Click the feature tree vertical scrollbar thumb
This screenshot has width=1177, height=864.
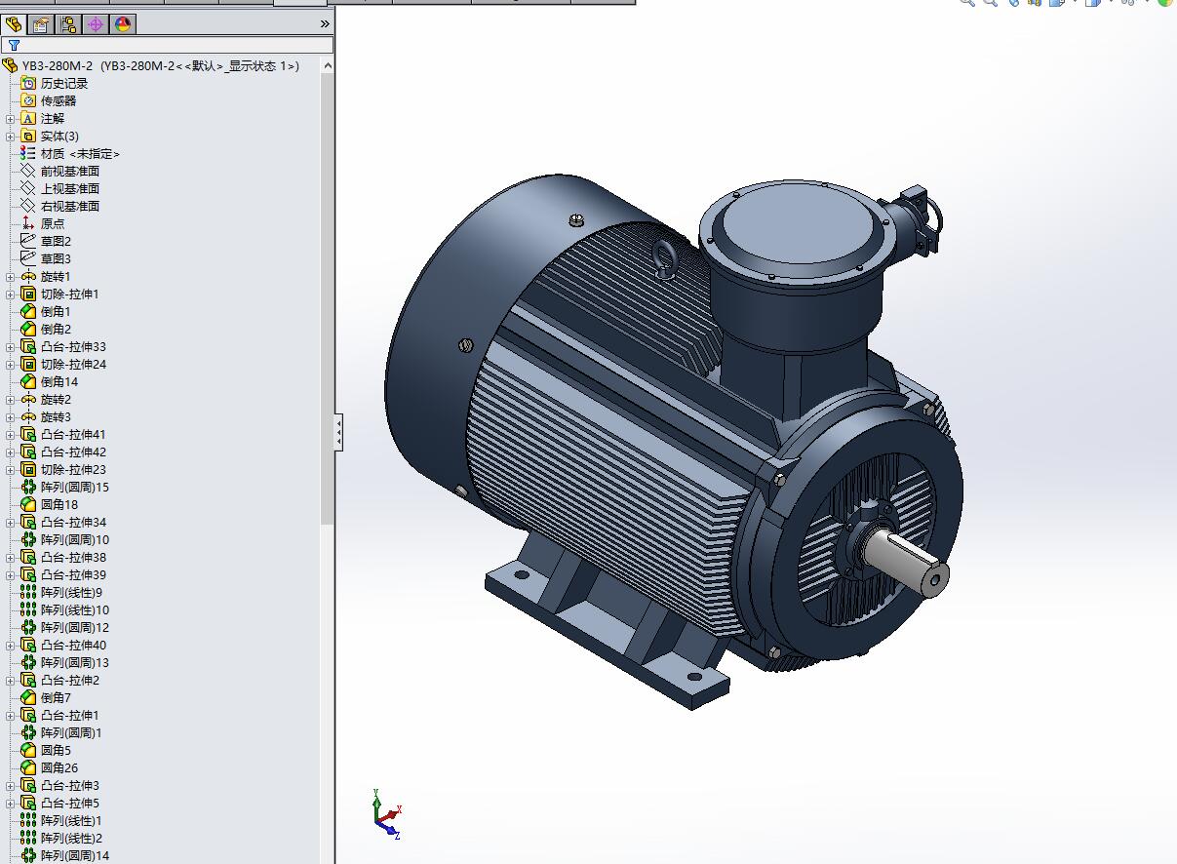pos(327,298)
